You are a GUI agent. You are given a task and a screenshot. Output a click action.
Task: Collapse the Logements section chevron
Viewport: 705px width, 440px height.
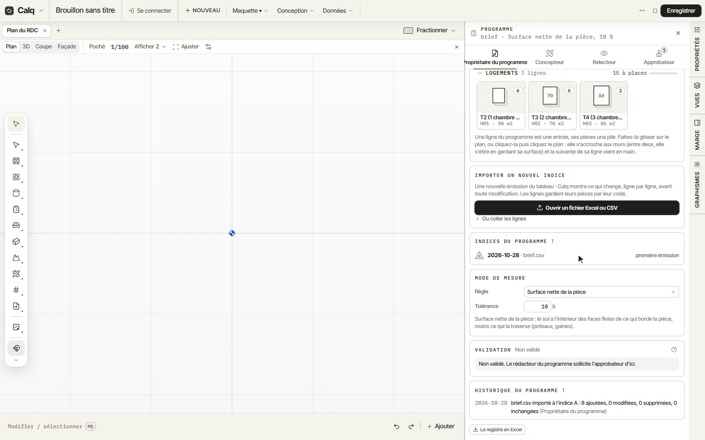(x=480, y=73)
